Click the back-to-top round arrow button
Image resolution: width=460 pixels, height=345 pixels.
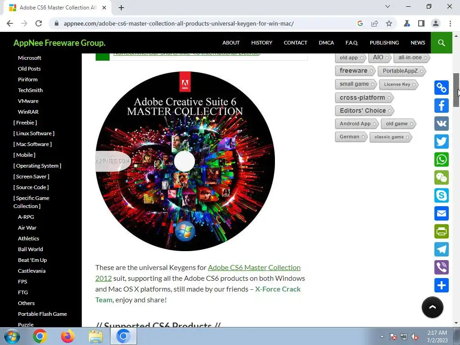pyautogui.click(x=433, y=307)
